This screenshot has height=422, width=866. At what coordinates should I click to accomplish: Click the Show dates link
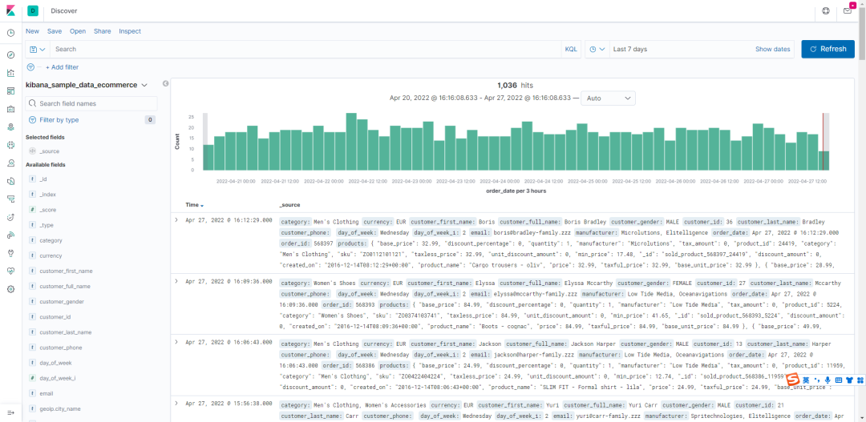(x=773, y=49)
